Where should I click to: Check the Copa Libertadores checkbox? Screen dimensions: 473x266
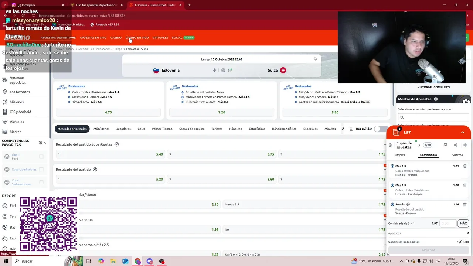[x=41, y=170]
